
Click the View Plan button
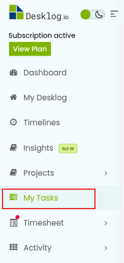coord(30,49)
